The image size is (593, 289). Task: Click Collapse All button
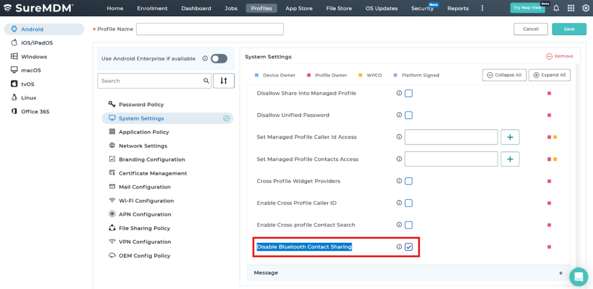point(504,75)
